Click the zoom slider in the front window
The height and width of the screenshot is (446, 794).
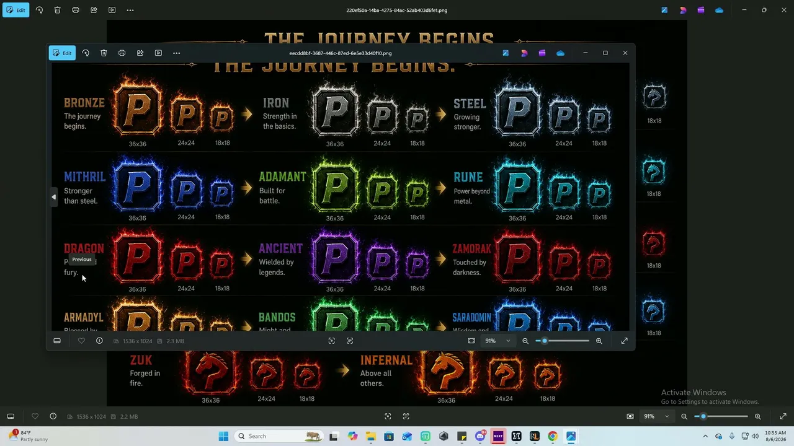point(563,341)
